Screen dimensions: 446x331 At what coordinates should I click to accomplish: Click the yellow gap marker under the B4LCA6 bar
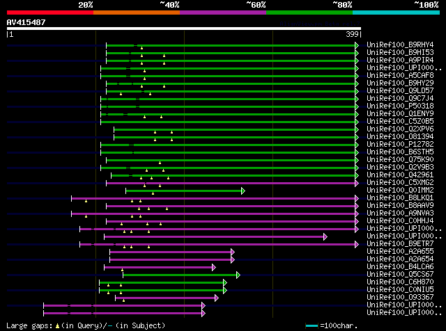[123, 270]
